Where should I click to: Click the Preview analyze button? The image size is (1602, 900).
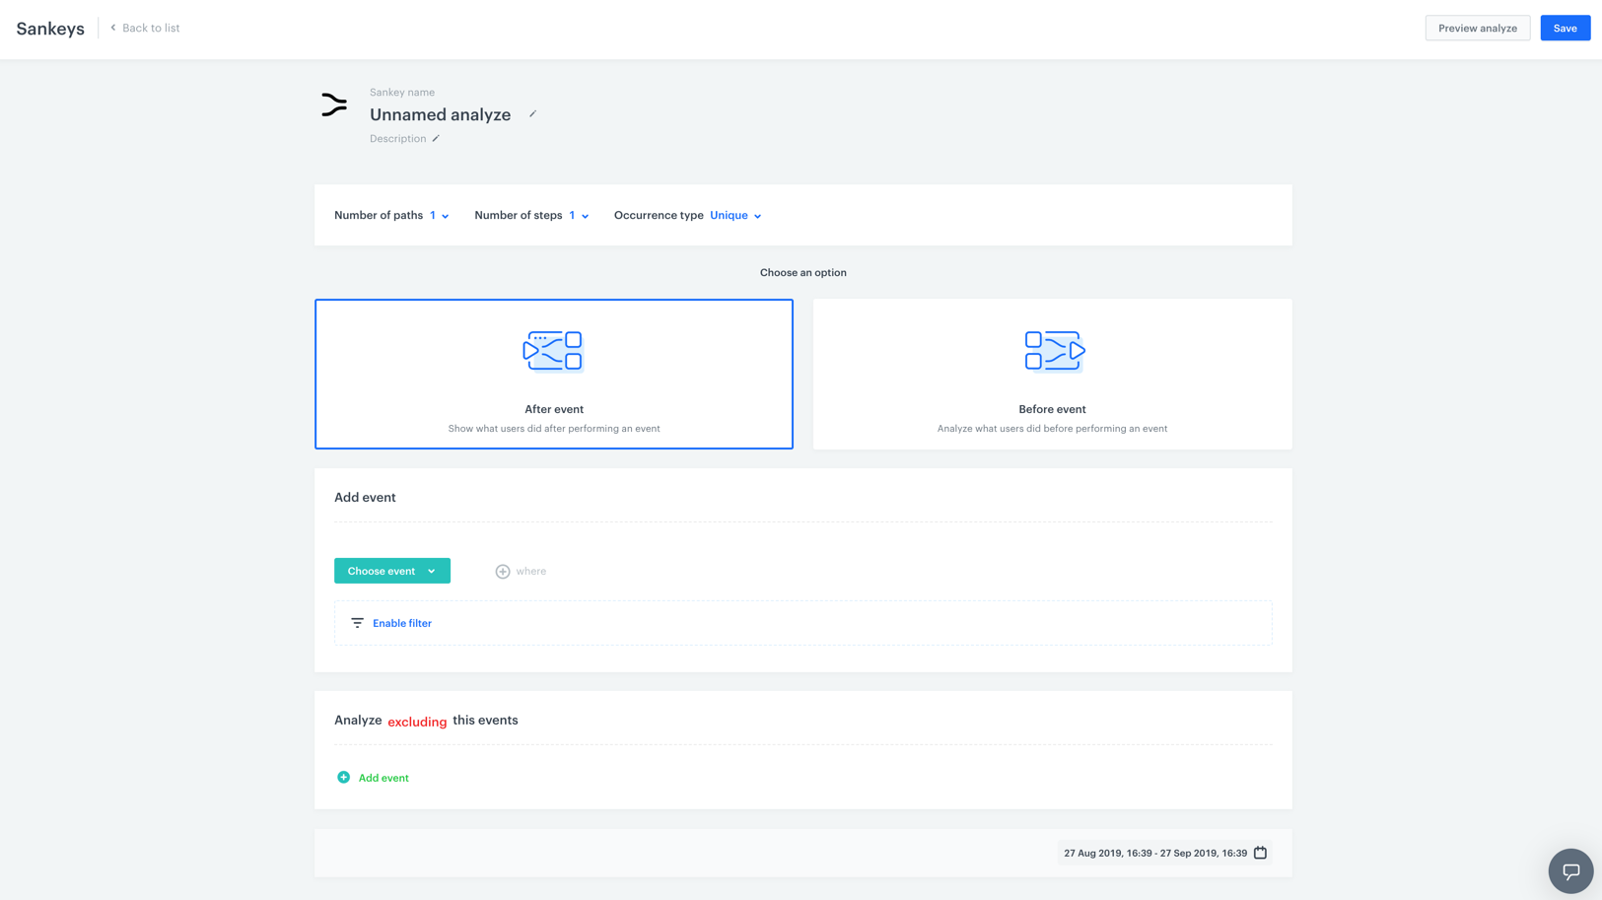pos(1477,29)
